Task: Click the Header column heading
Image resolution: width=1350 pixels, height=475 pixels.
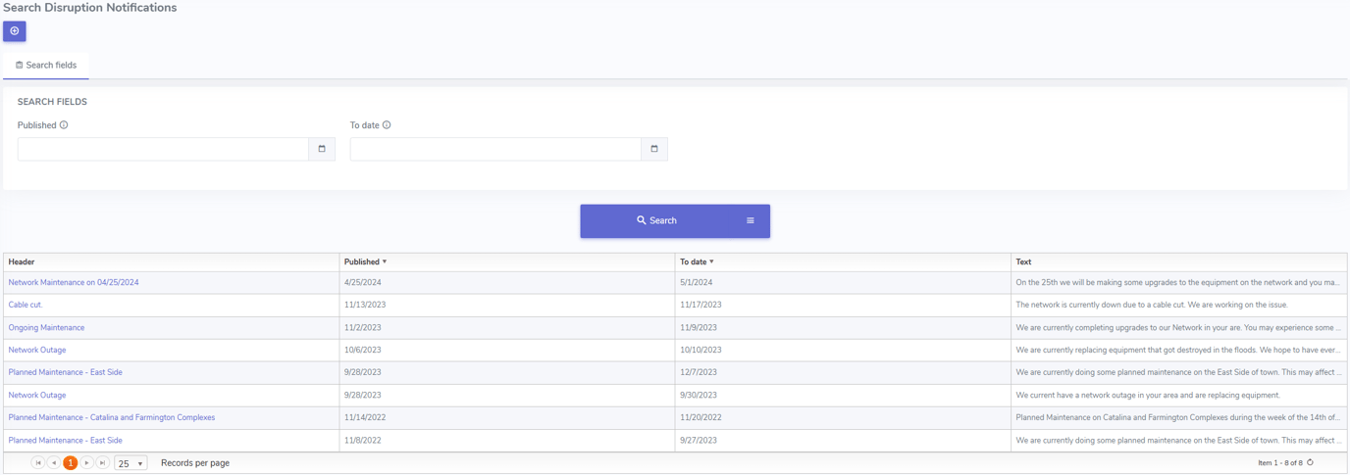Action: click(22, 262)
